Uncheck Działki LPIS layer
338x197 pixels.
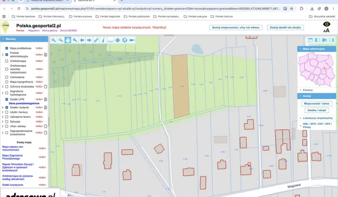(7, 99)
